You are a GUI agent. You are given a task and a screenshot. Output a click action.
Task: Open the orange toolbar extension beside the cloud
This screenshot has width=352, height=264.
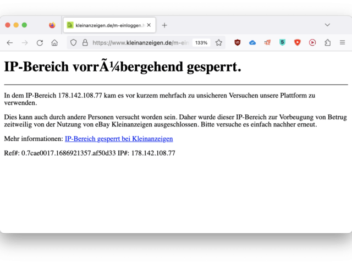coord(267,42)
